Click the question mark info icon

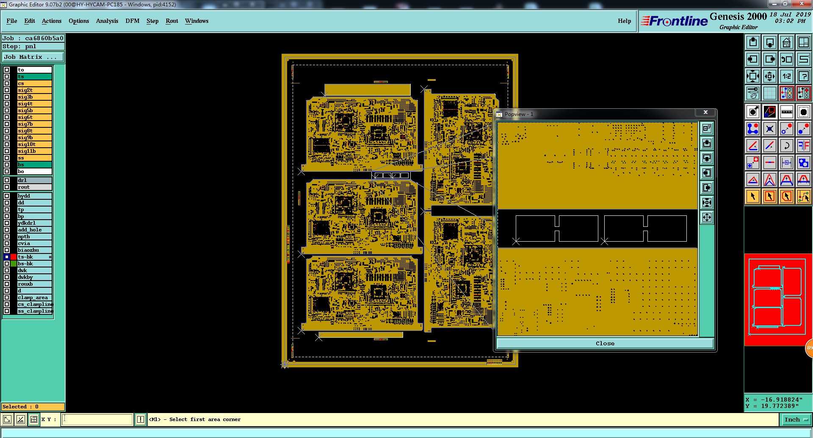804,76
